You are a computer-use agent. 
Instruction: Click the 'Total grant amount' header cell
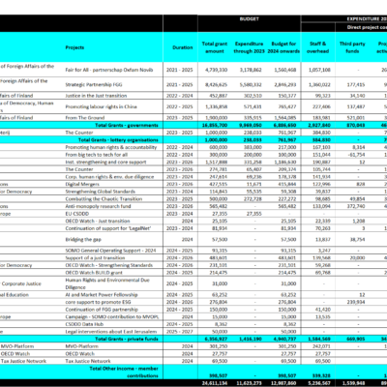click(x=215, y=47)
